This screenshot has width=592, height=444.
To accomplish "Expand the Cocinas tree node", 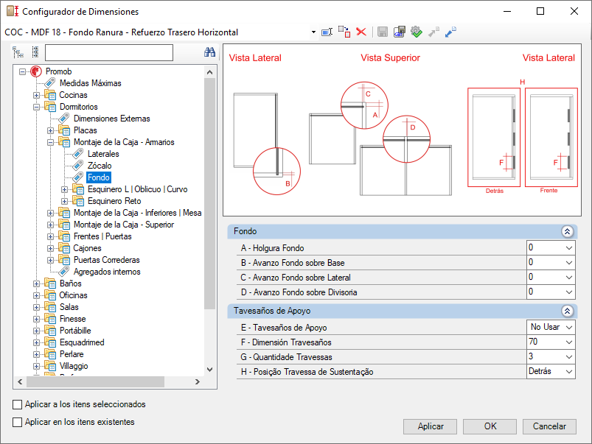I will (36, 95).
